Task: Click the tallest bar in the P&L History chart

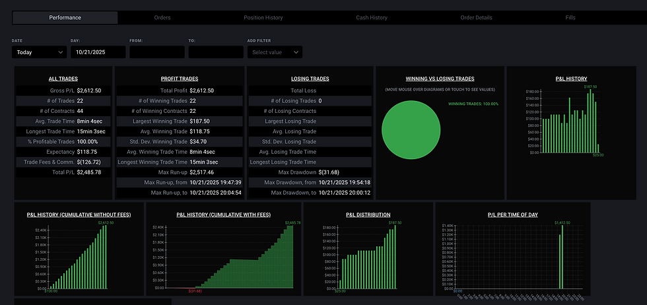Action: point(590,121)
